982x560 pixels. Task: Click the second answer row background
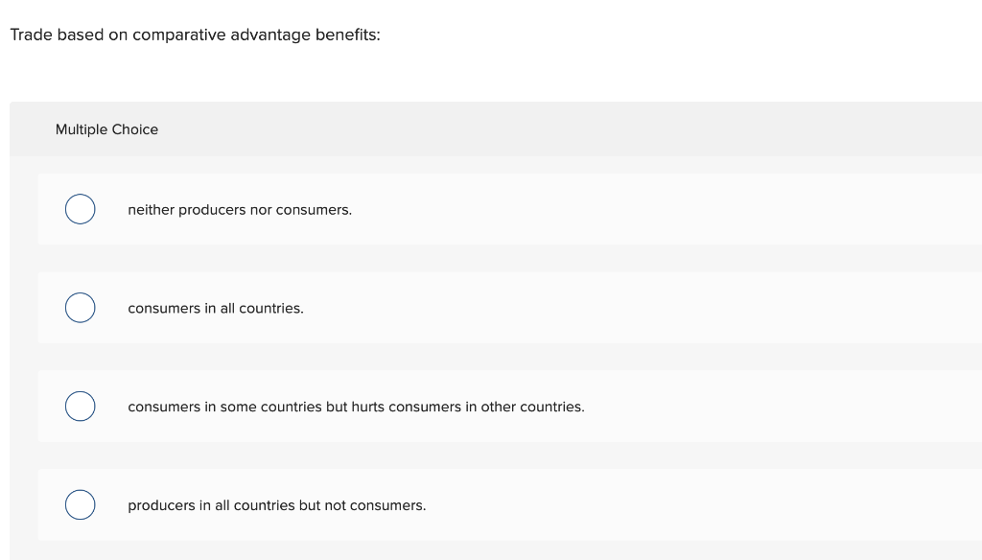575,308
